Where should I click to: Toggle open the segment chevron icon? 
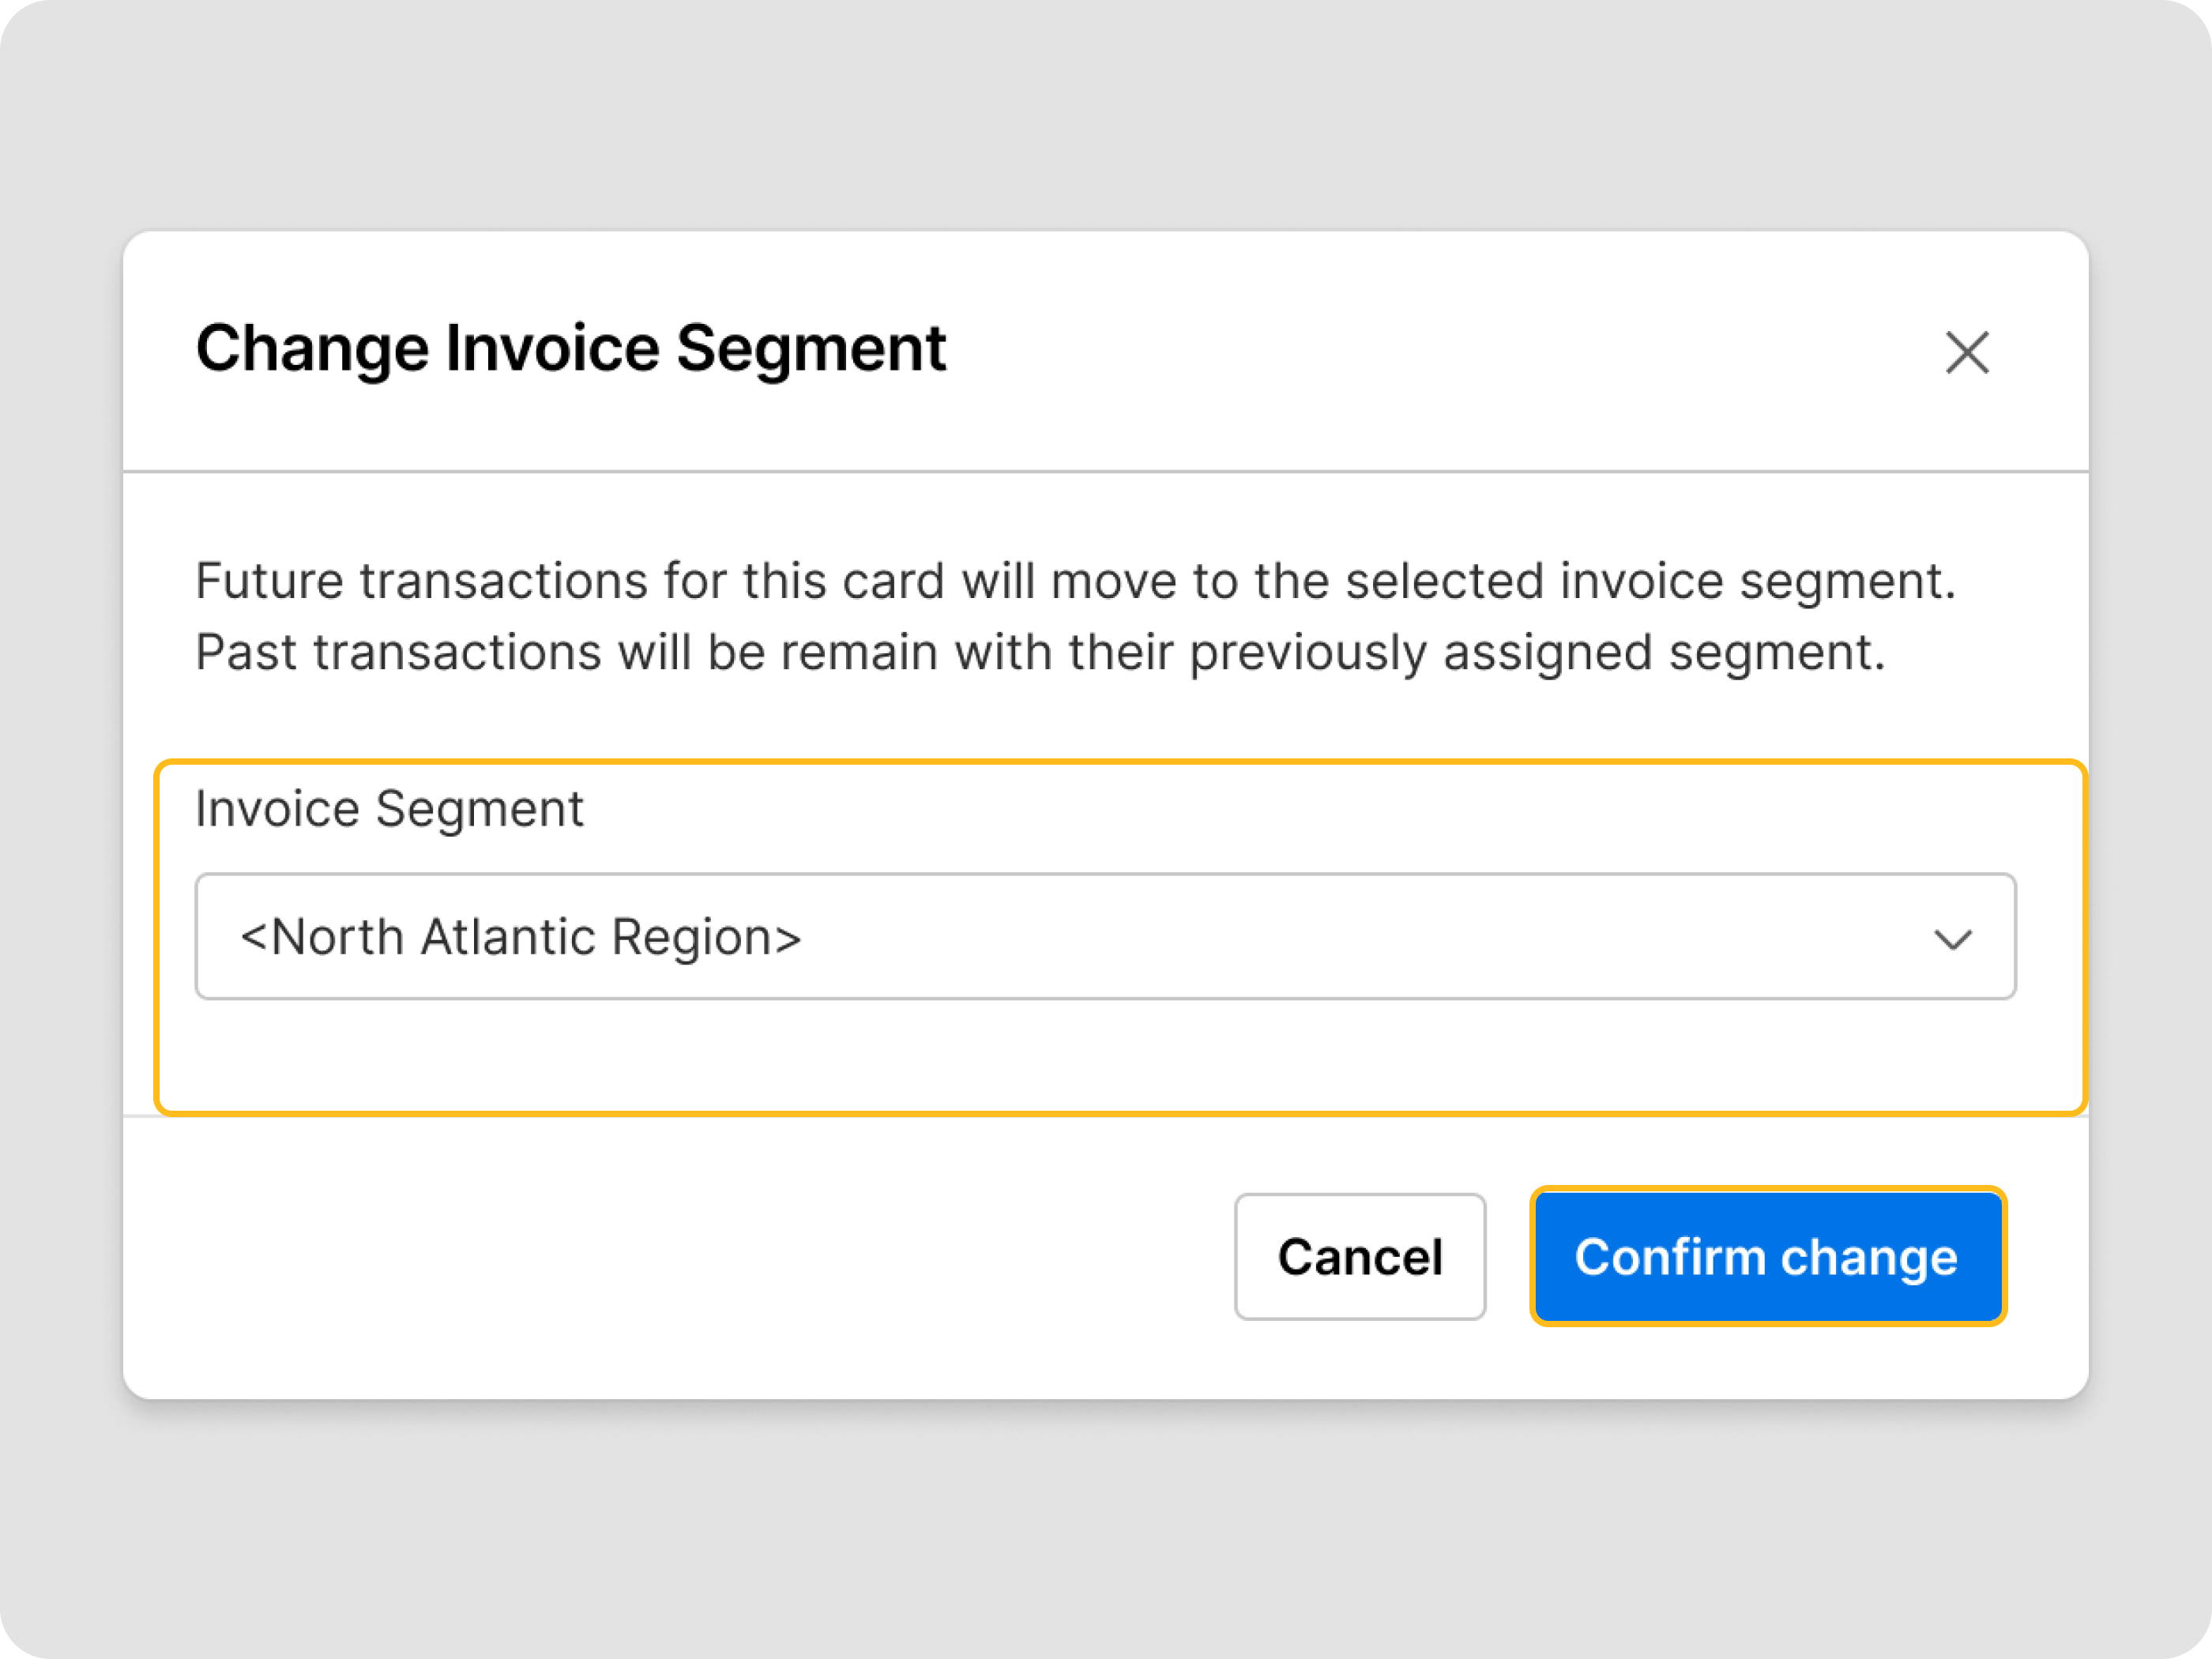[1951, 938]
